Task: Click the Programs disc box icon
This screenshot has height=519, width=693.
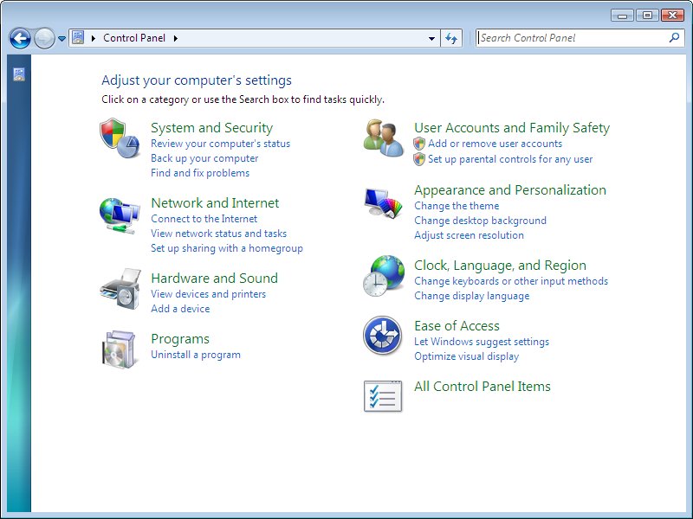Action: coord(119,349)
